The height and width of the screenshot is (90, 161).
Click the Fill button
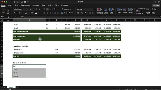138,11
